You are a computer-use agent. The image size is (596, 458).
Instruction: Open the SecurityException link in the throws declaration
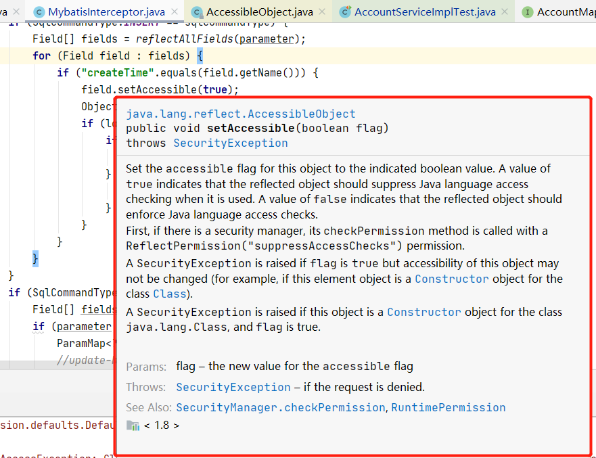(230, 143)
